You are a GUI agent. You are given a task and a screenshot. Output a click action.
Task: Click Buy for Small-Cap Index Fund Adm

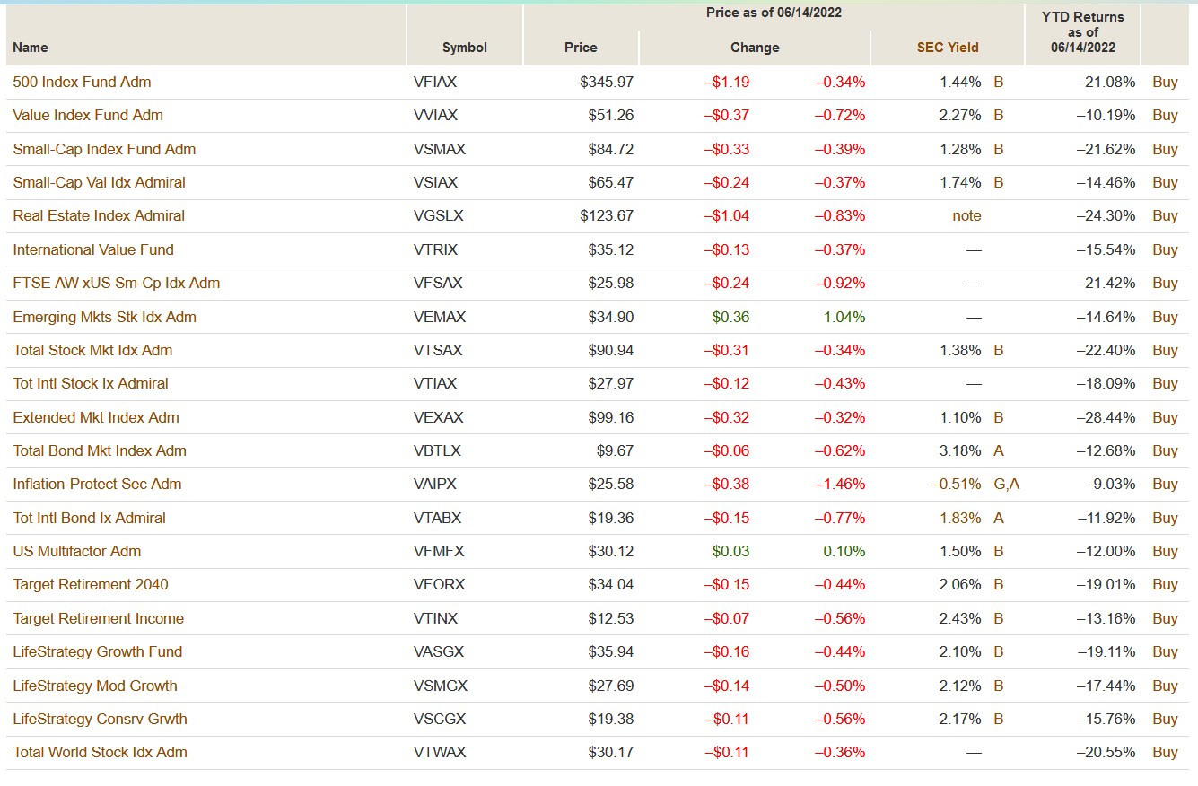[x=1165, y=149]
